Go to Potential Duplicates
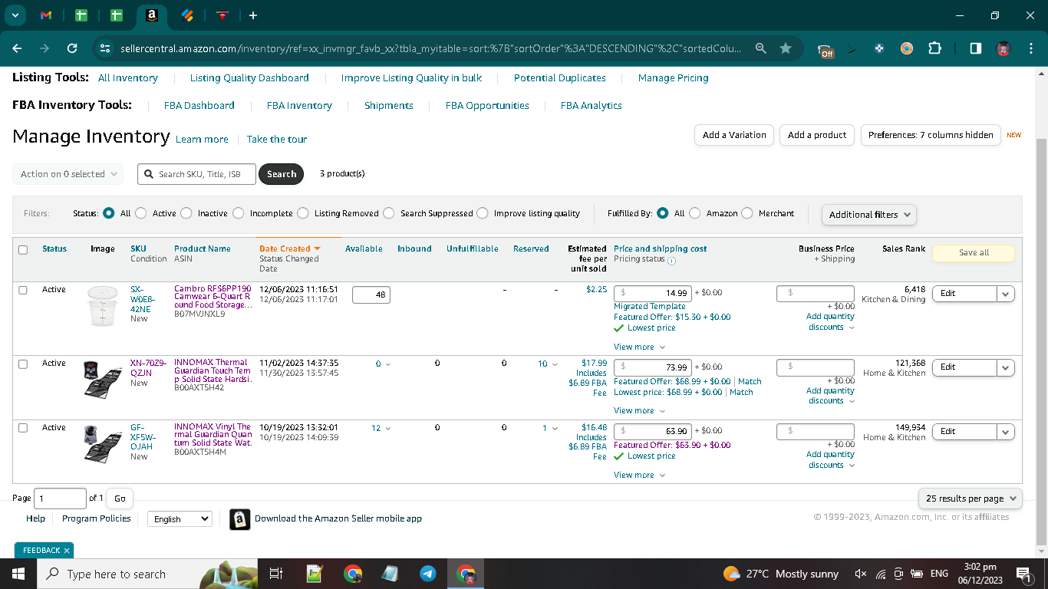 tap(560, 78)
